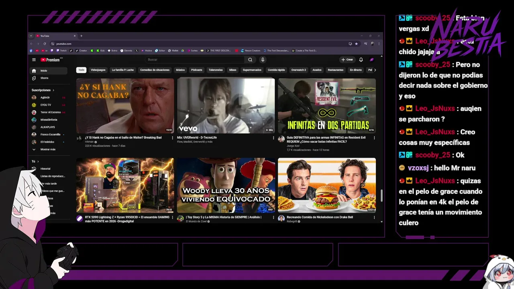Open the Juega Xavi channel avatar

point(281,139)
